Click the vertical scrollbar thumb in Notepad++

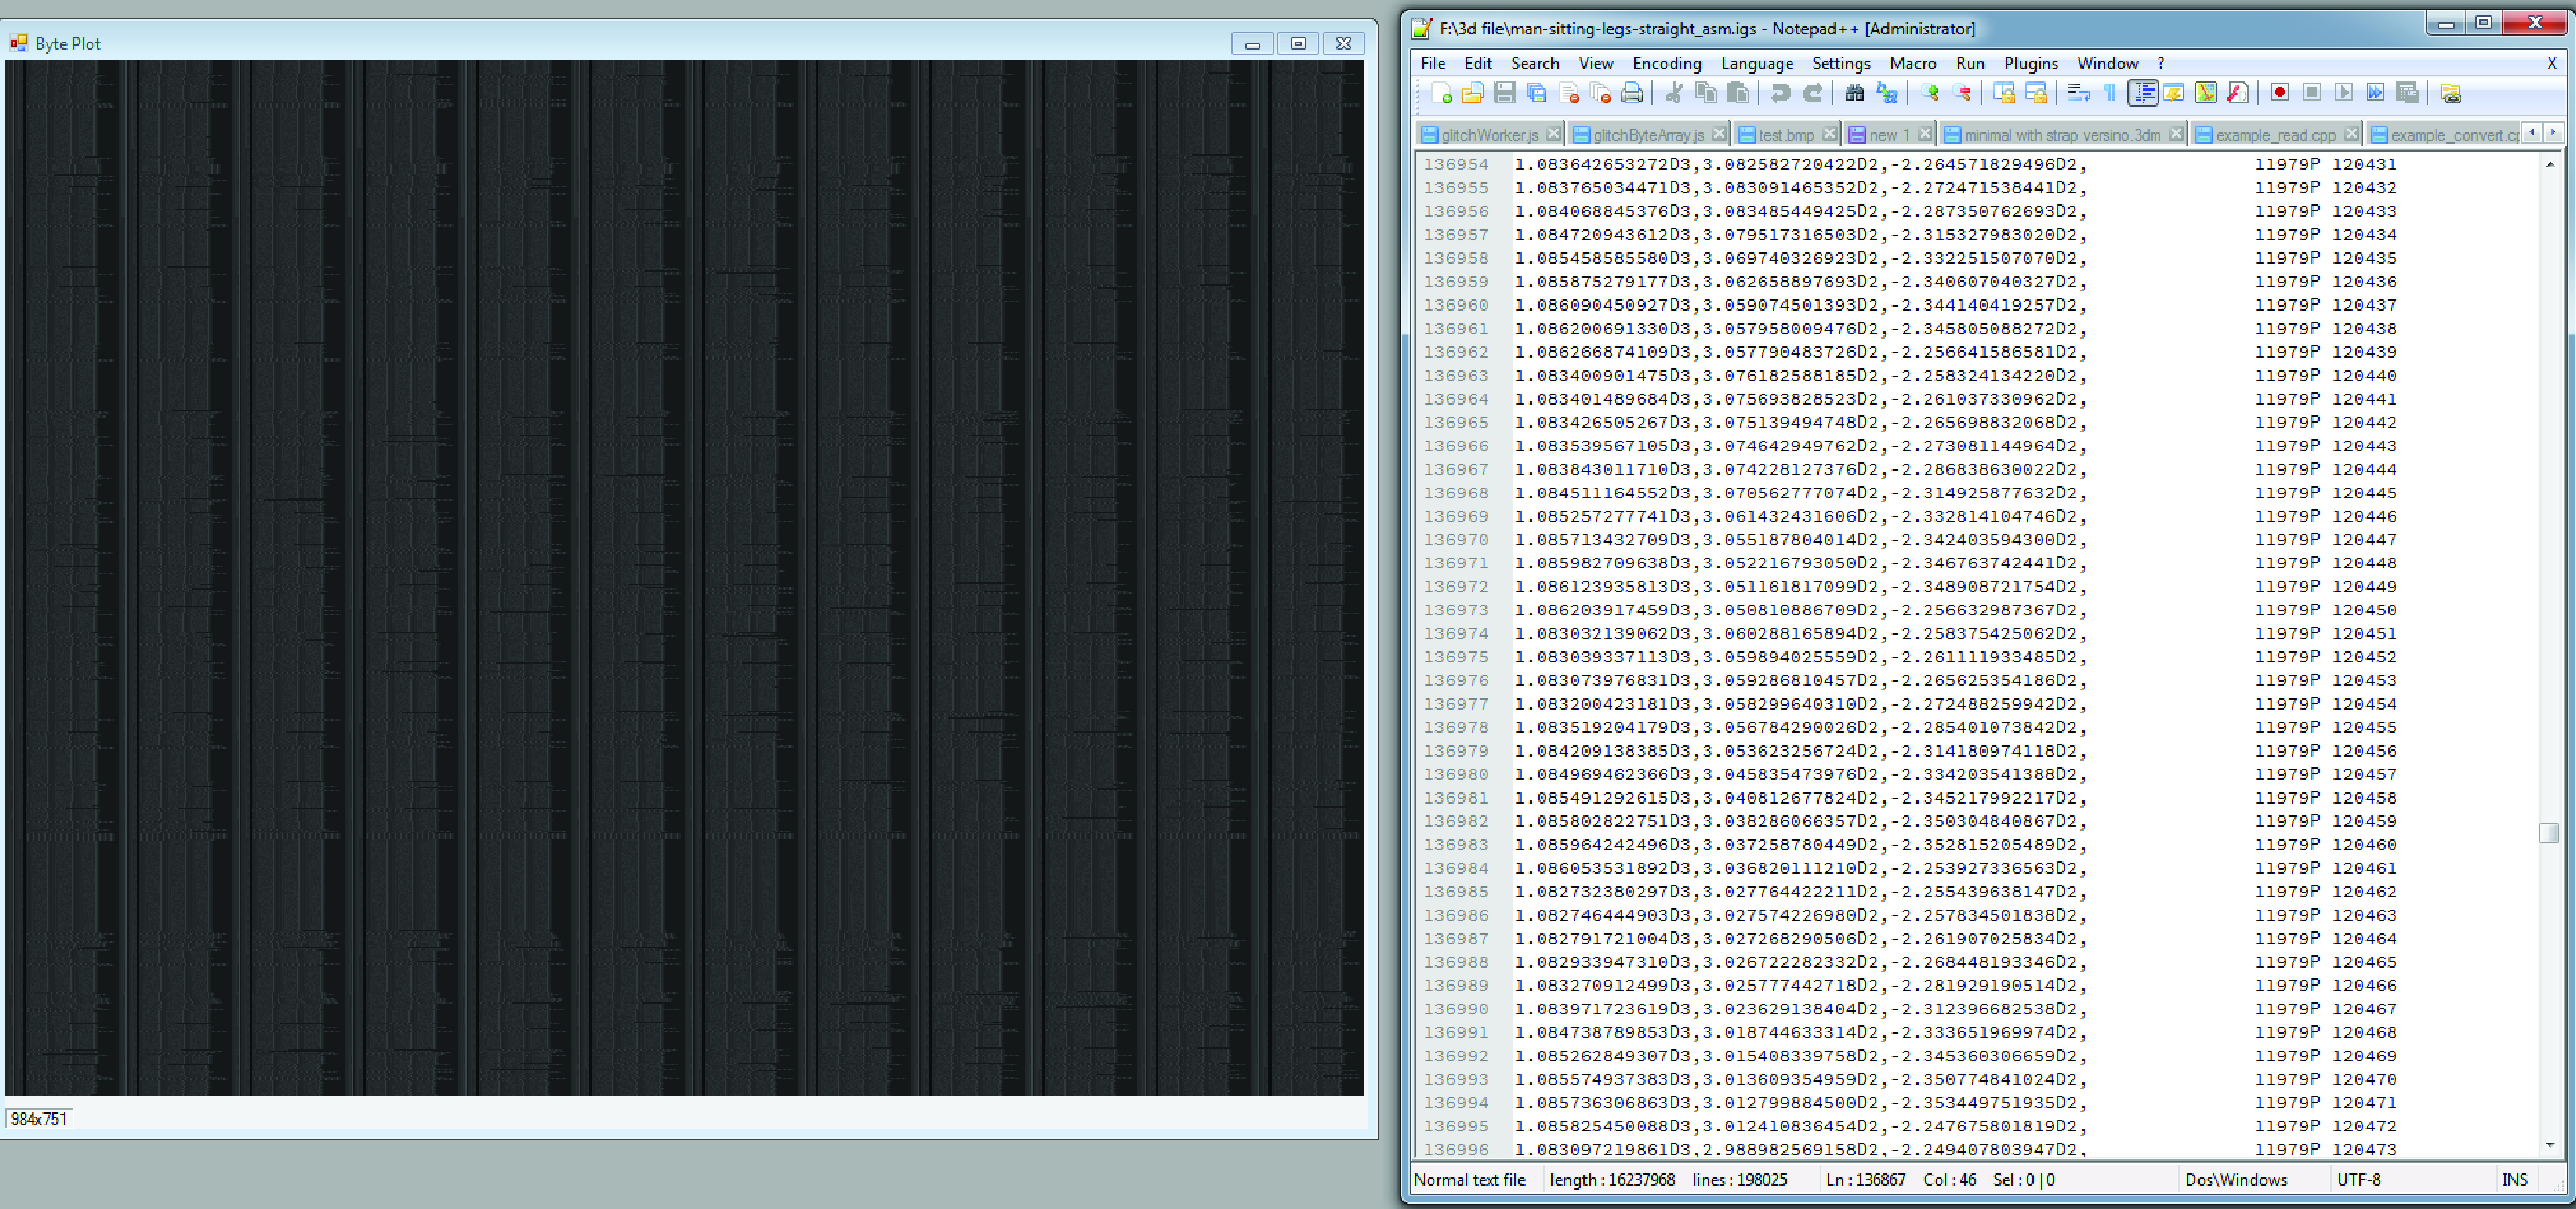pos(2549,833)
